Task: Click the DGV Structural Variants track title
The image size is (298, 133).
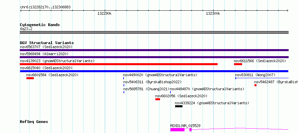Action: pos(47,43)
